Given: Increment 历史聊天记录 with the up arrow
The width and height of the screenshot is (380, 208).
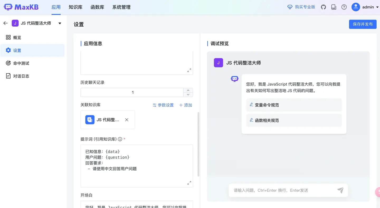Looking at the screenshot, I should (x=188, y=90).
